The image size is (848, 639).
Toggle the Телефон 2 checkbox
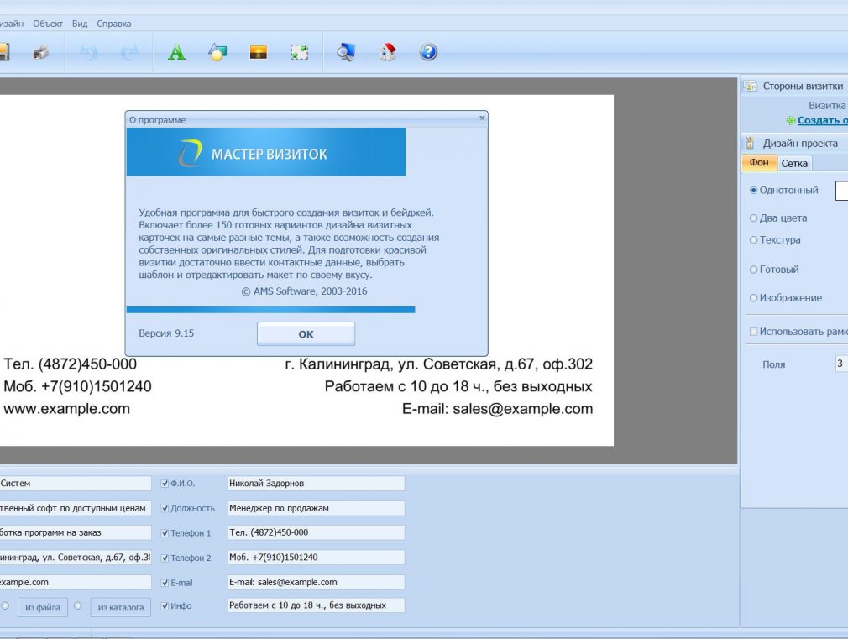(165, 558)
